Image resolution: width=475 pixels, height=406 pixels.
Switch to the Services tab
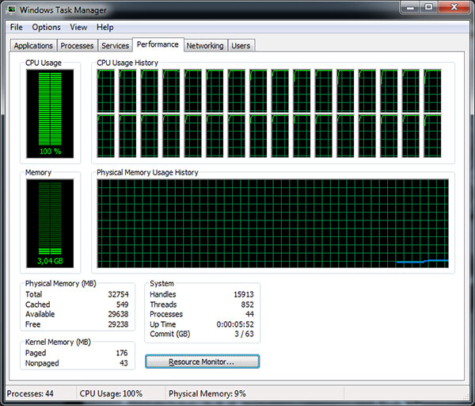coord(115,45)
